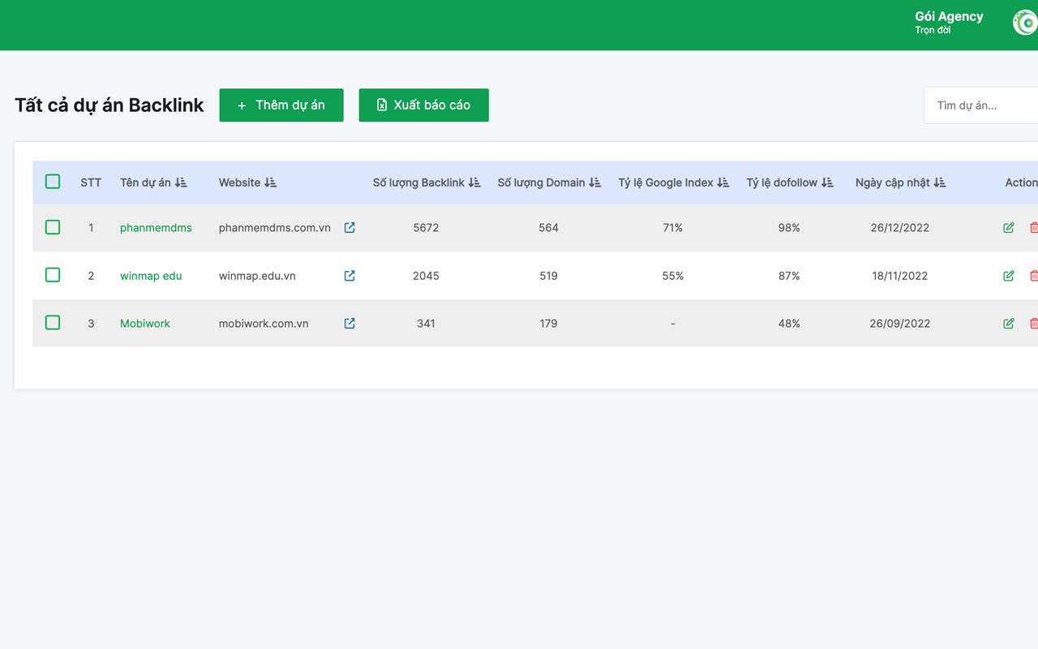
Task: Open the winmap edu project link
Action: (151, 276)
